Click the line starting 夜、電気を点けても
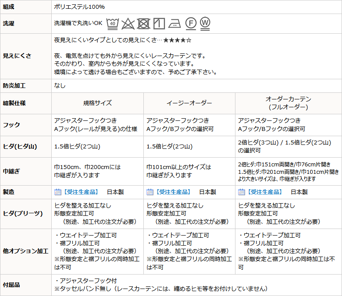342x296 pixels. coord(130,56)
